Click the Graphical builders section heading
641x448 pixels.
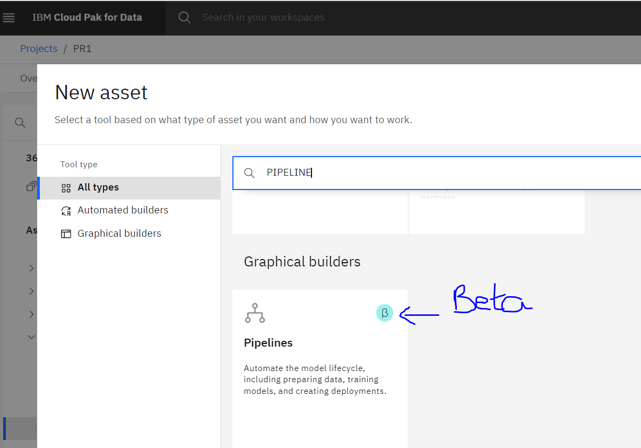[x=302, y=262]
